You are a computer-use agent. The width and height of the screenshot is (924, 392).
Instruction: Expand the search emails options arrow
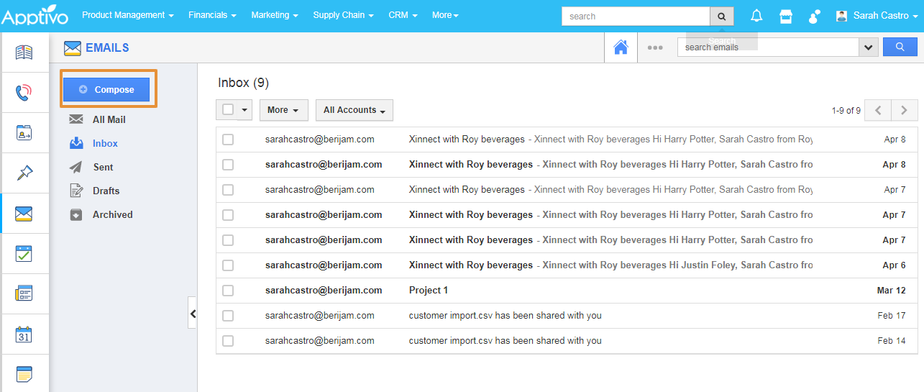[x=869, y=47]
